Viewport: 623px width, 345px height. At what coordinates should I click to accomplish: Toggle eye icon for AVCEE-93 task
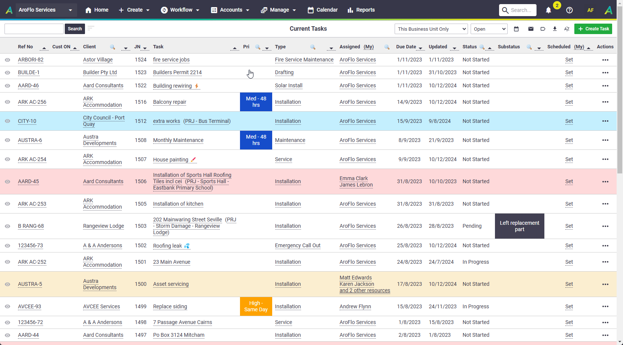tap(7, 306)
